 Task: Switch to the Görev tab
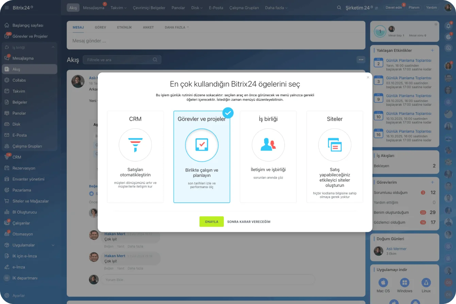[x=100, y=27]
